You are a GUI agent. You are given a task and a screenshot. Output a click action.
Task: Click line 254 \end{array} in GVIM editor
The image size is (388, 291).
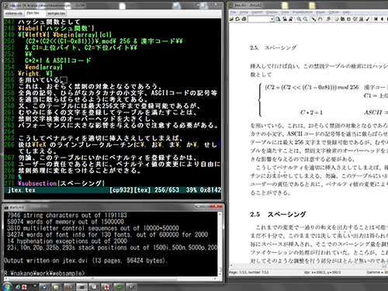(43, 67)
